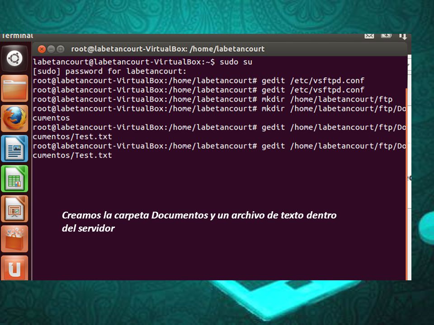Screen dimensions: 434x325
Task: Open Ubuntu One launcher icon
Action: (x=14, y=268)
